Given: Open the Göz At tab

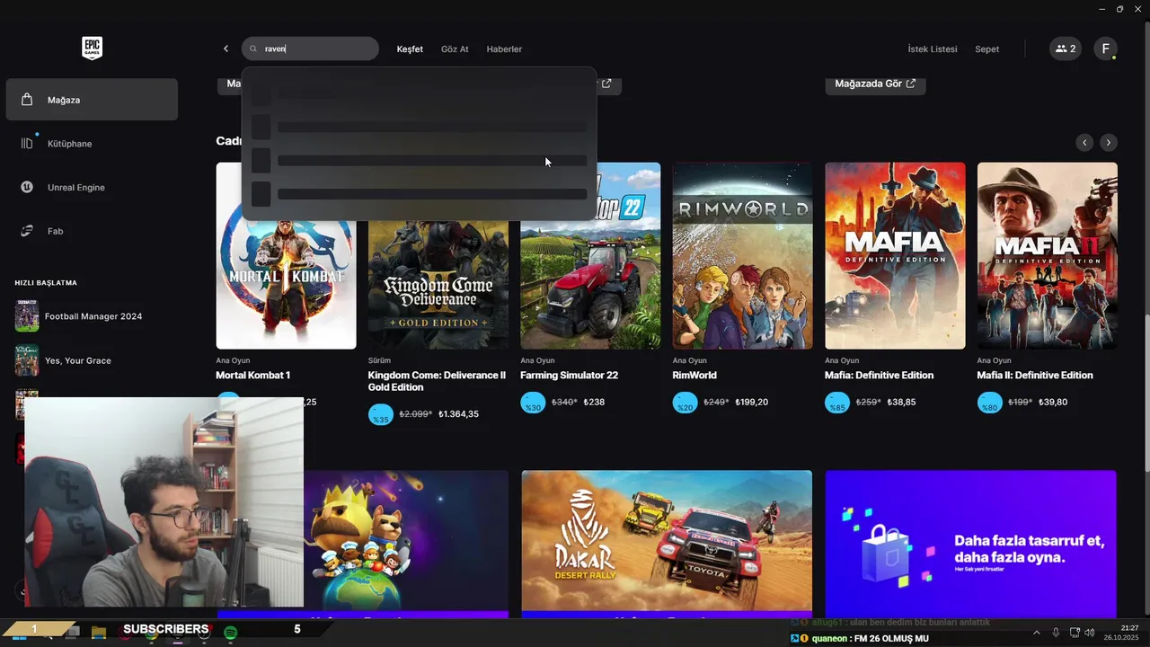Looking at the screenshot, I should click(x=455, y=49).
